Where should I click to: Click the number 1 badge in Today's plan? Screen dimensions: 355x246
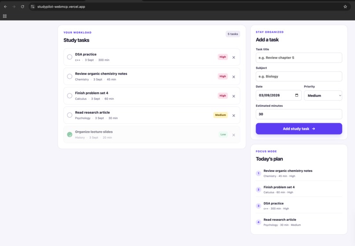[x=259, y=173]
